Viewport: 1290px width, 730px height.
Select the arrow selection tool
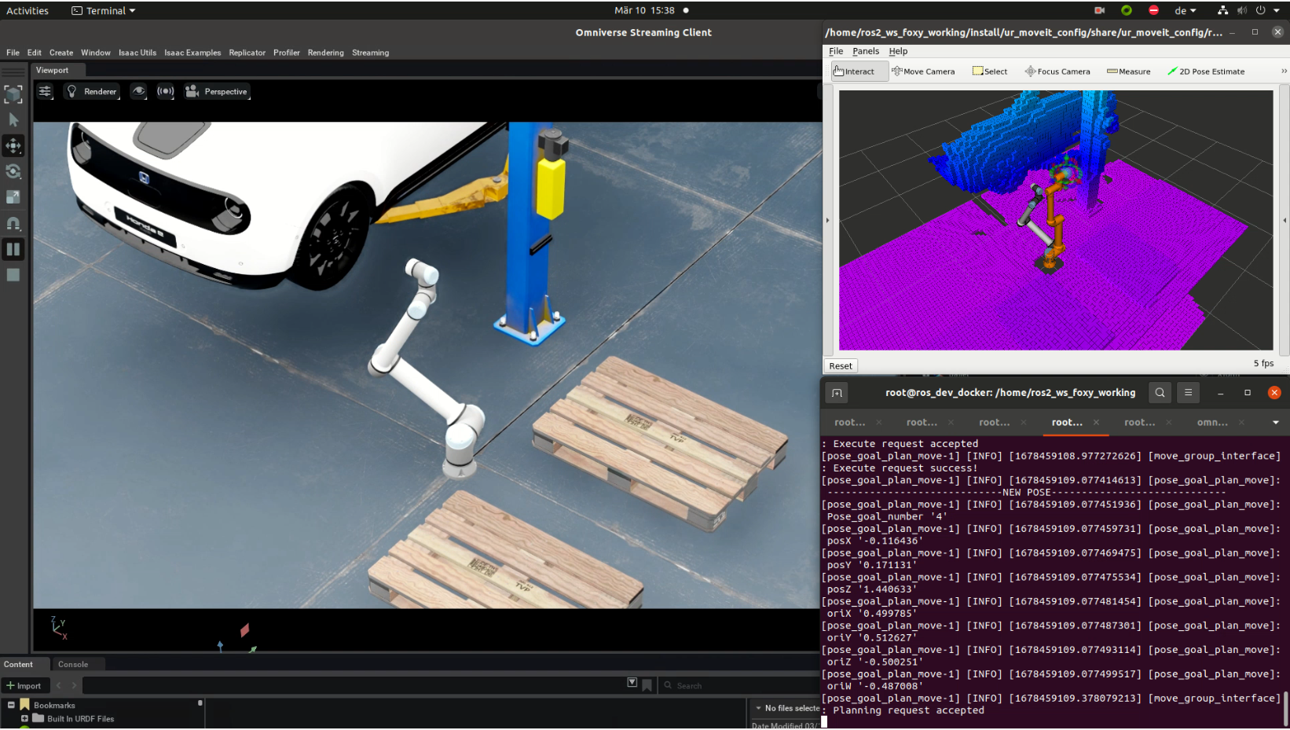tap(13, 120)
